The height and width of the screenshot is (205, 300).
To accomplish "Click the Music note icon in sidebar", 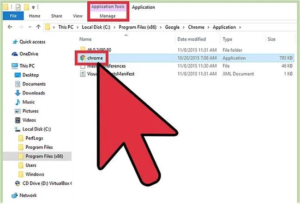I will click(x=18, y=102).
